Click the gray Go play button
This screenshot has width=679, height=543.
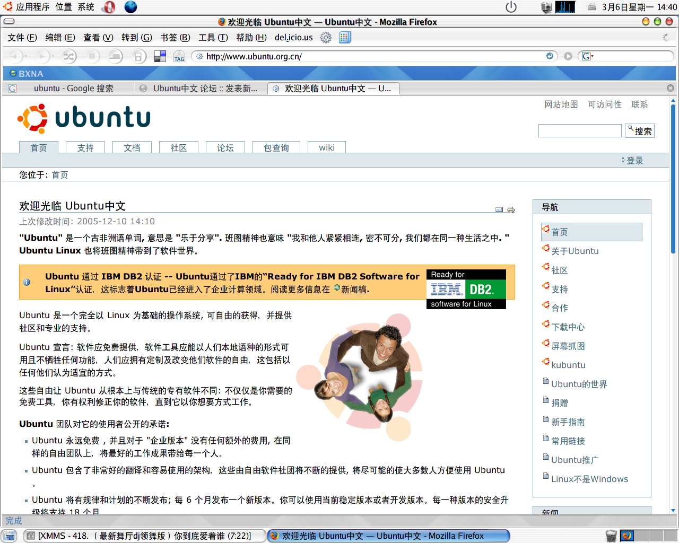(568, 56)
